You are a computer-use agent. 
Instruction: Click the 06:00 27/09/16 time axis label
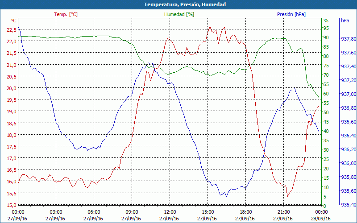click(94, 216)
